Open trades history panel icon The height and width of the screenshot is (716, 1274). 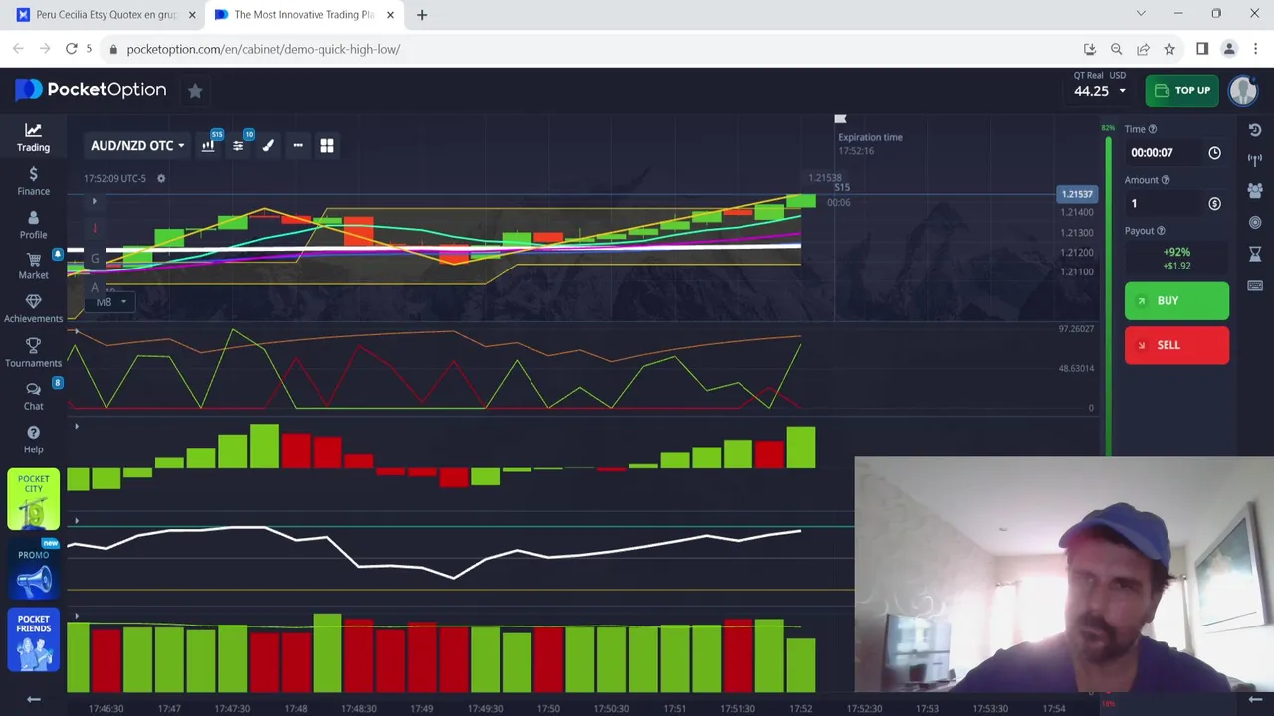[x=1255, y=130]
